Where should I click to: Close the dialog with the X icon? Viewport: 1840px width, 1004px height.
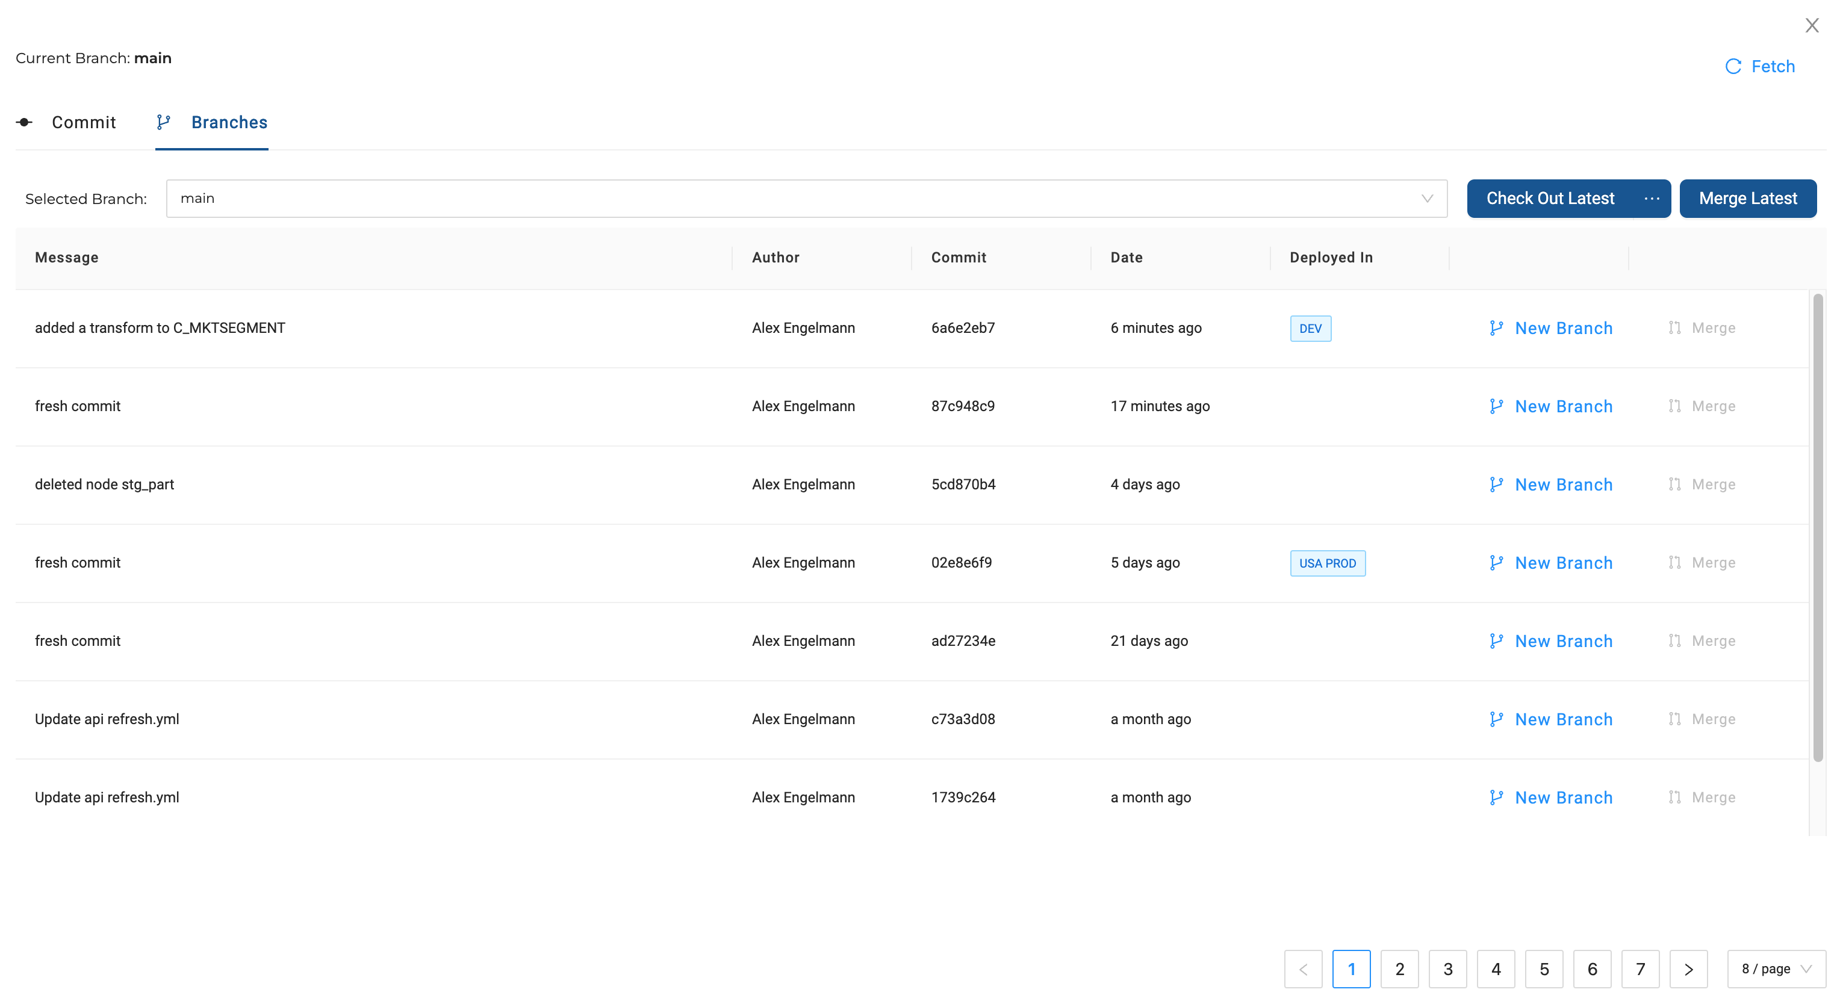point(1812,26)
